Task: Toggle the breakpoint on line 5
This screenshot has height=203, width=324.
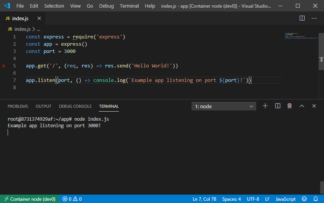Action: pos(4,66)
